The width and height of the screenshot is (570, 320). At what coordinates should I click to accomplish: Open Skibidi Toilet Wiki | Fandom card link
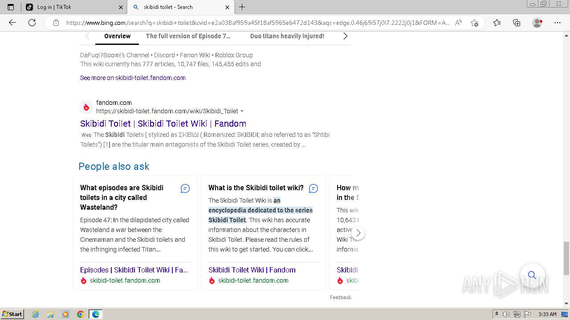coord(252,270)
